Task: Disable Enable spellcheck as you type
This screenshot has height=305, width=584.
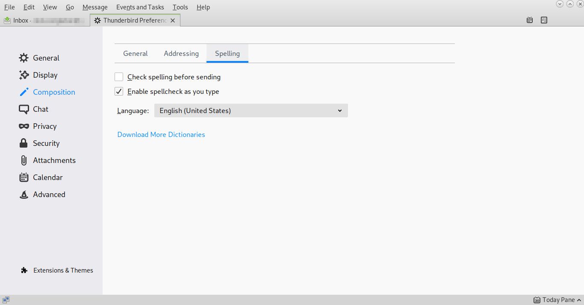Action: [x=119, y=91]
